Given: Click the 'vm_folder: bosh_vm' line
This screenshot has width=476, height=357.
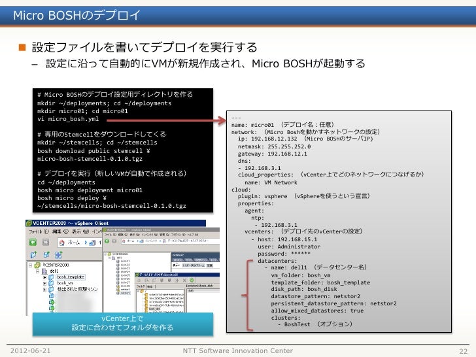Looking at the screenshot, I should [301, 276].
